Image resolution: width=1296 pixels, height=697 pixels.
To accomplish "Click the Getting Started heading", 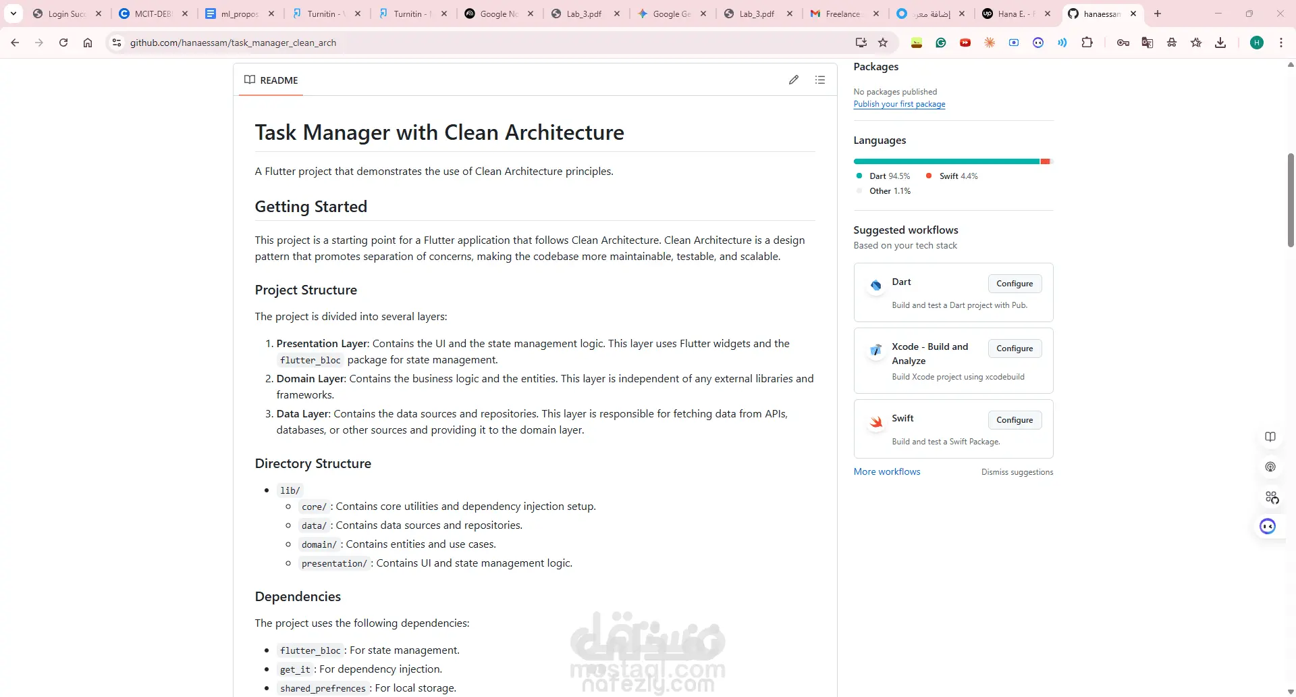I will tap(311, 207).
